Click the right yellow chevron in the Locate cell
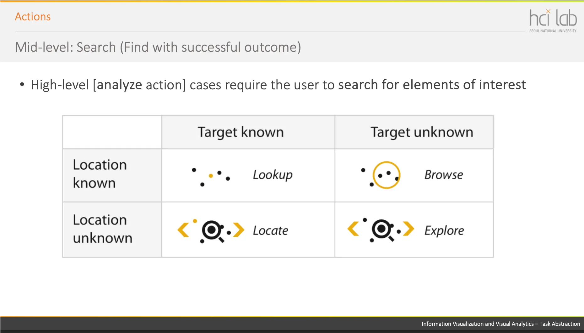Image resolution: width=584 pixels, height=333 pixels. point(239,230)
